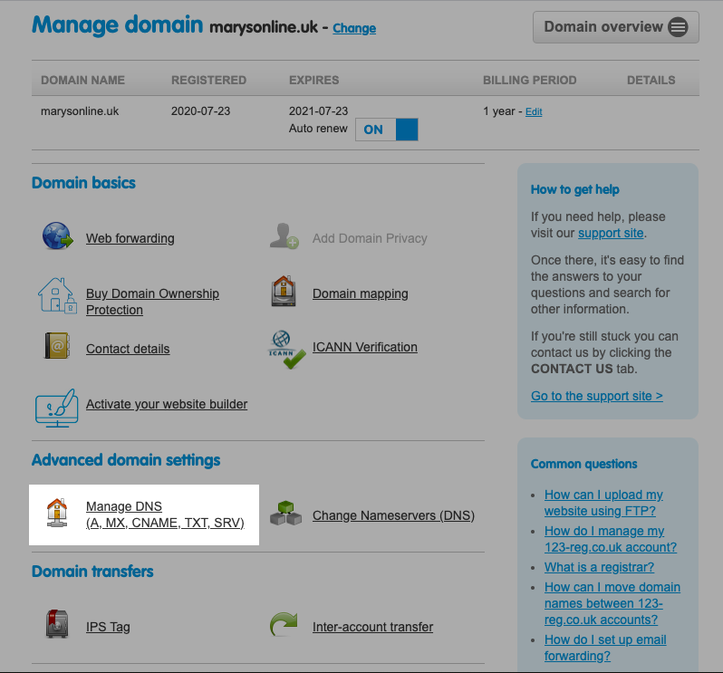Visit the support site link
The height and width of the screenshot is (673, 723).
[x=611, y=234]
